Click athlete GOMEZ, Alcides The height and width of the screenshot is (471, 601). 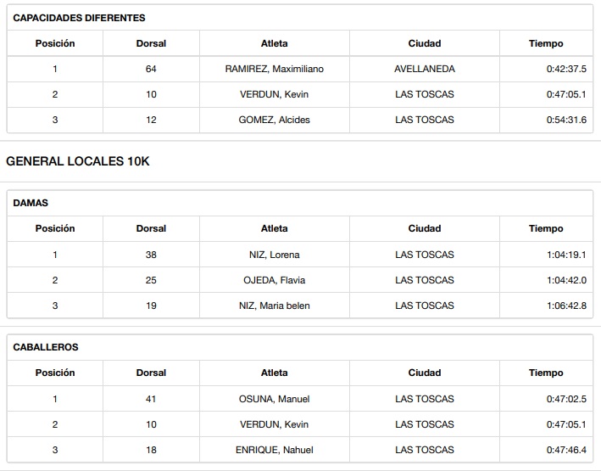tap(274, 120)
